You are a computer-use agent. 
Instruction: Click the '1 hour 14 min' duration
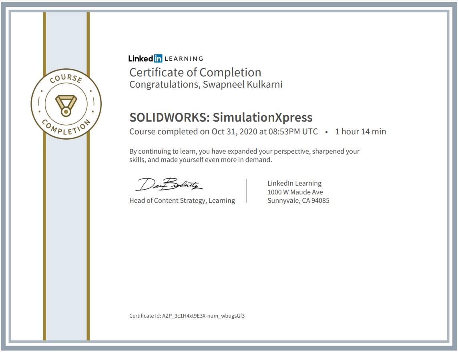pos(360,132)
